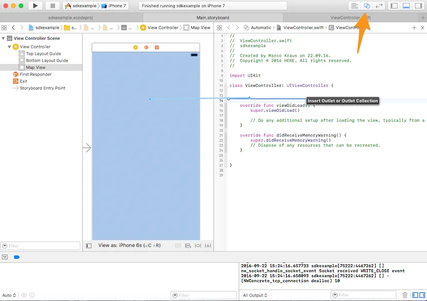
Task: Click Quick Look eye icon
Action: [24, 295]
